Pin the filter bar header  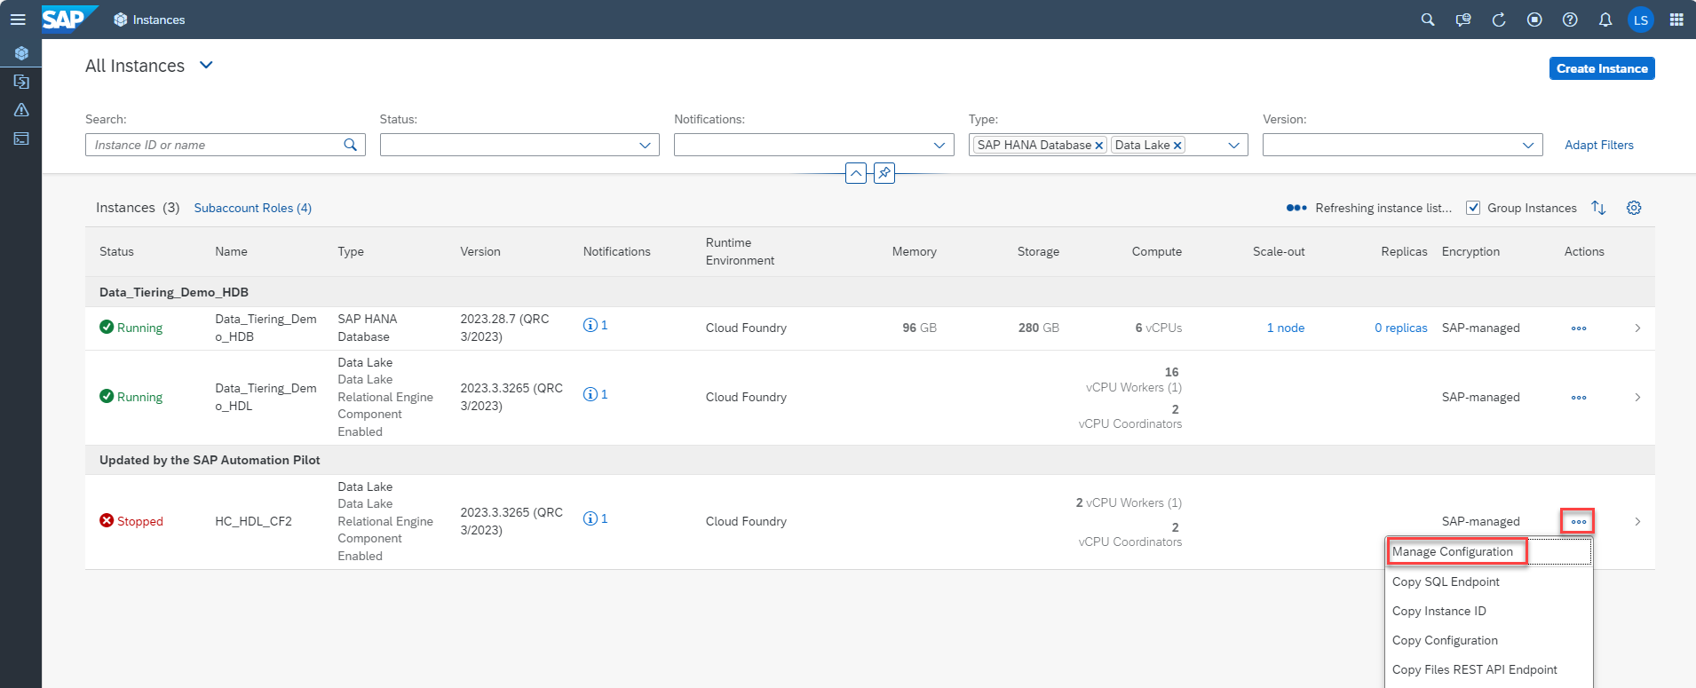(x=884, y=173)
